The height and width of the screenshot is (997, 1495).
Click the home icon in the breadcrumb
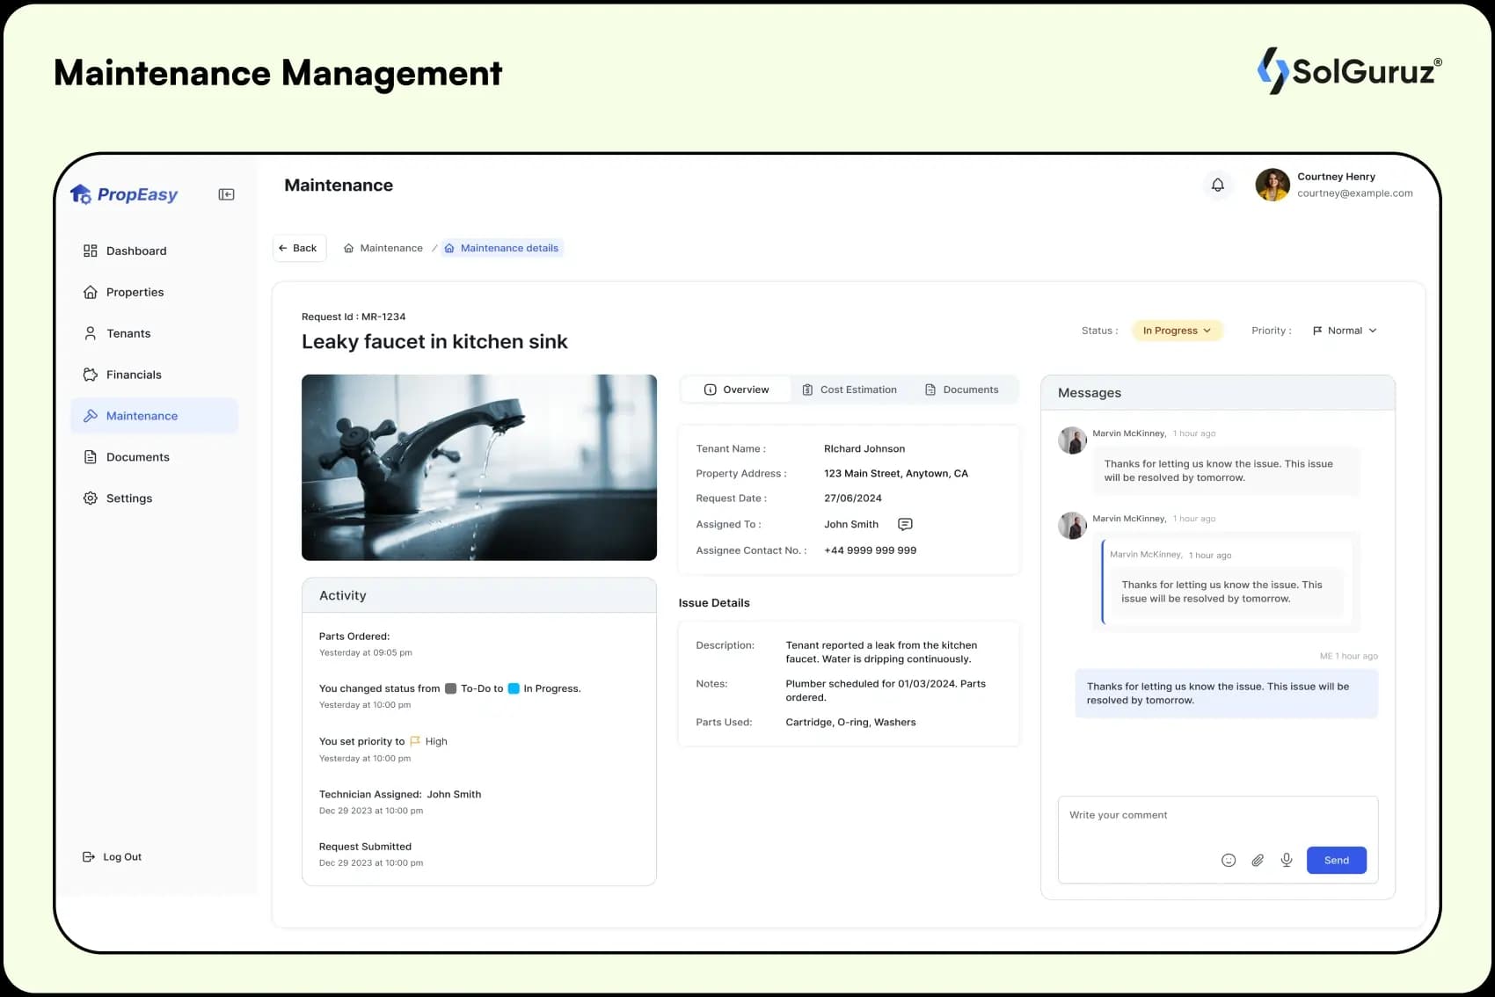pos(347,248)
